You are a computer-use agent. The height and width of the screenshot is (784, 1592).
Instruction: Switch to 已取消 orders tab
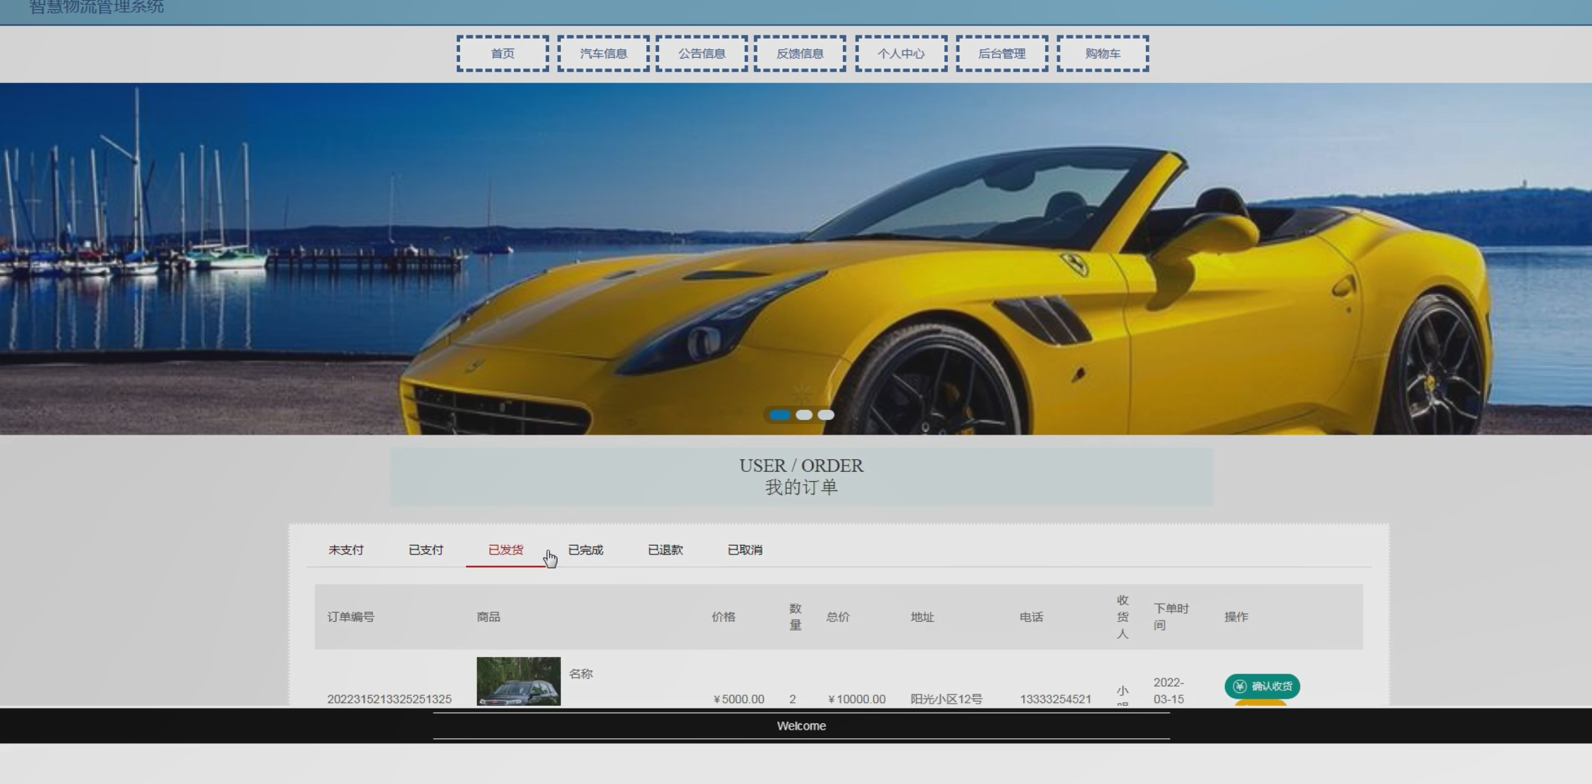(745, 550)
